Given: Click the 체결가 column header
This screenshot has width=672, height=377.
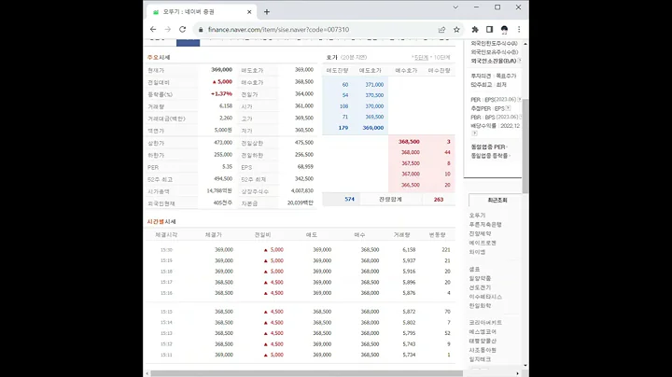Looking at the screenshot, I should click(214, 235).
